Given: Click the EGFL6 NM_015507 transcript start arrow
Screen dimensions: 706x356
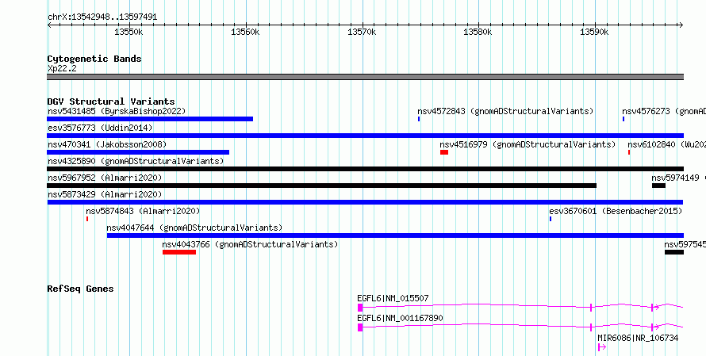Looking at the screenshot, I should pyautogui.click(x=655, y=308).
